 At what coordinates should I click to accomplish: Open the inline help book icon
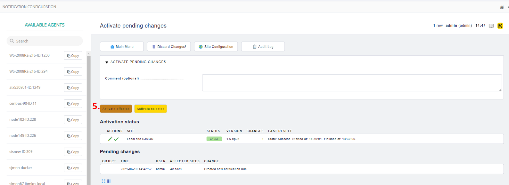point(491,26)
